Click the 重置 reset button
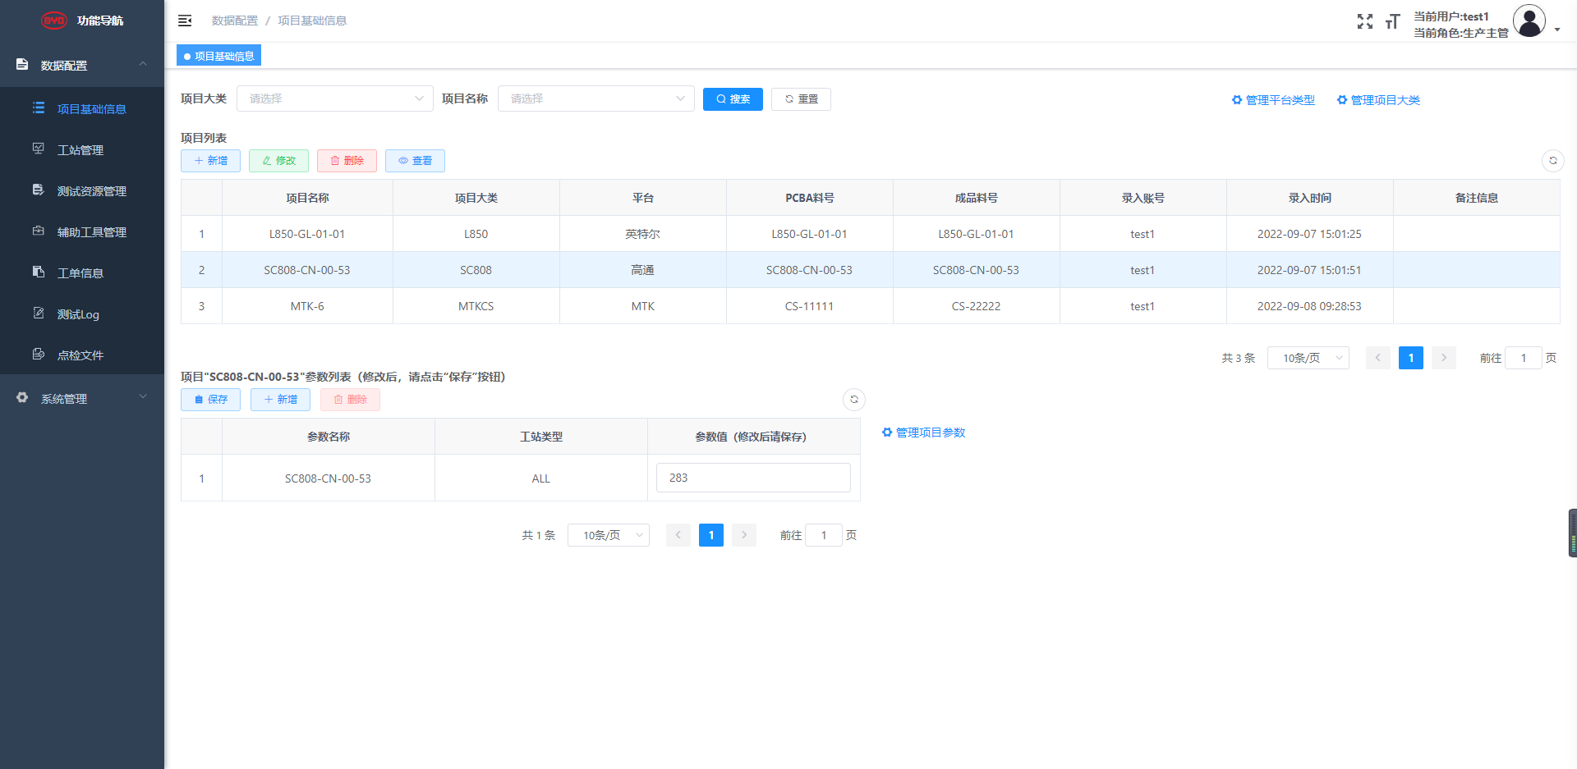 click(801, 99)
